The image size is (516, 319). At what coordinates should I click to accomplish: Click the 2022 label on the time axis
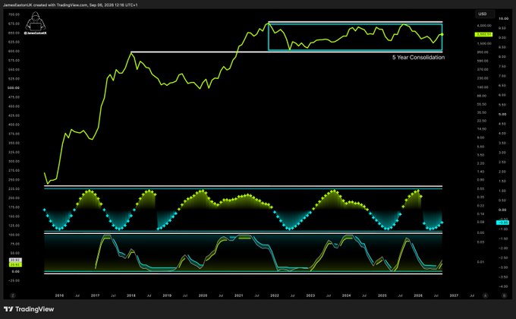click(275, 295)
